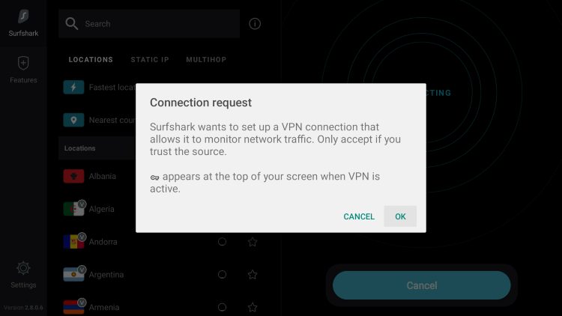Switch to the Static IP tab
The image size is (562, 316).
pyautogui.click(x=150, y=60)
